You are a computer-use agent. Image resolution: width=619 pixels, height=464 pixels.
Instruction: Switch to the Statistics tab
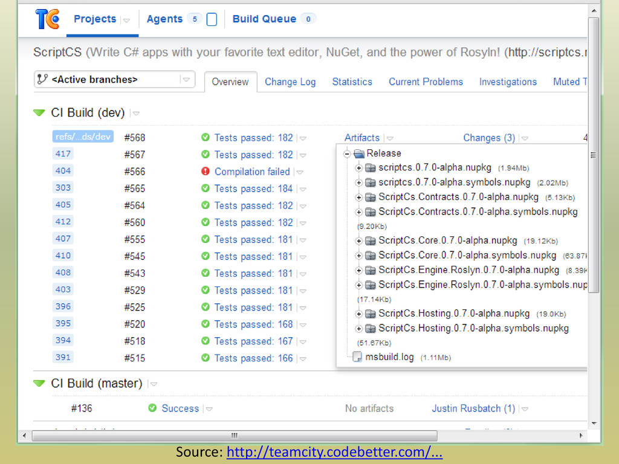(x=352, y=82)
